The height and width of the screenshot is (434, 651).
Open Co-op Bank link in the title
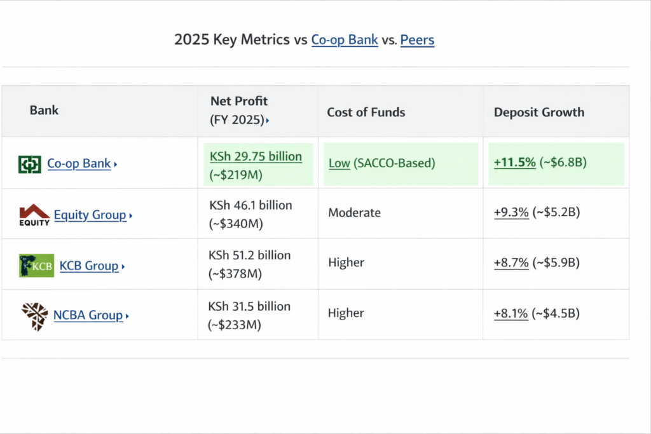coord(345,40)
